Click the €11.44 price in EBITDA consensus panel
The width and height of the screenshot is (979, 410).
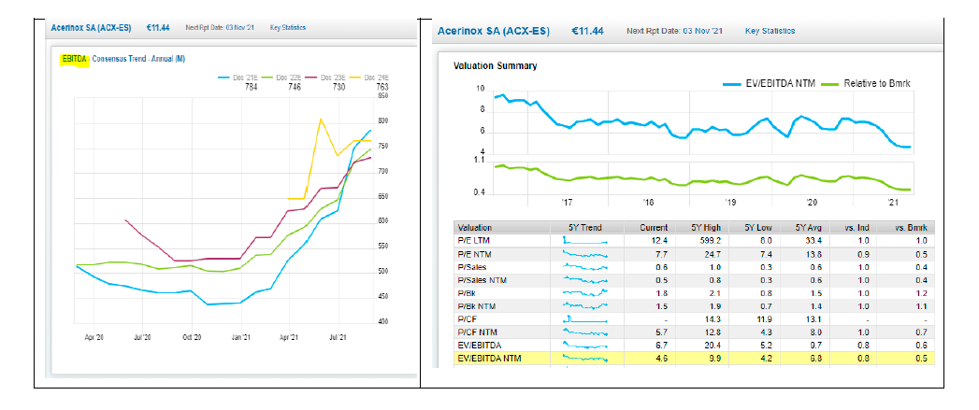click(157, 27)
